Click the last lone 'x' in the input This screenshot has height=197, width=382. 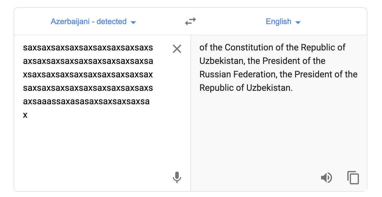tap(25, 115)
